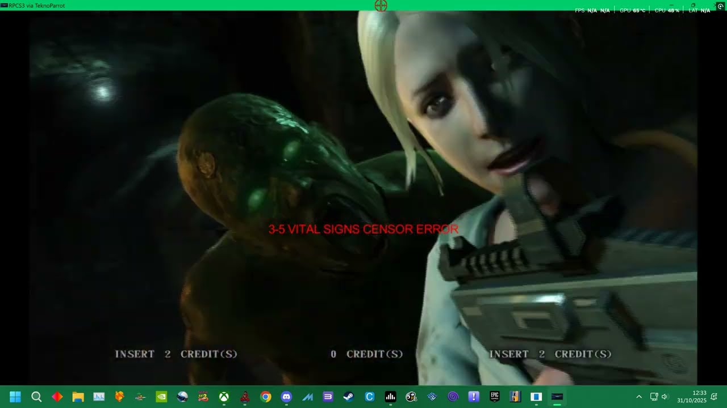This screenshot has width=727, height=408.
Task: Click the red VITAL SIGNS CENSOR ERROR text
Action: [363, 229]
